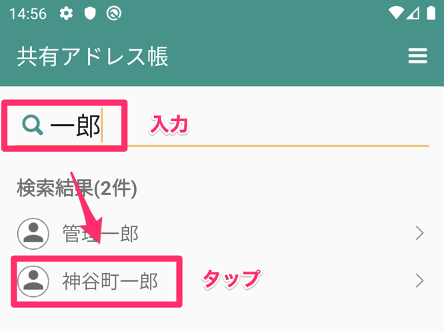Tap the 検索結果(2件) heading
Viewport: 444px width, 331px height.
pos(77,188)
